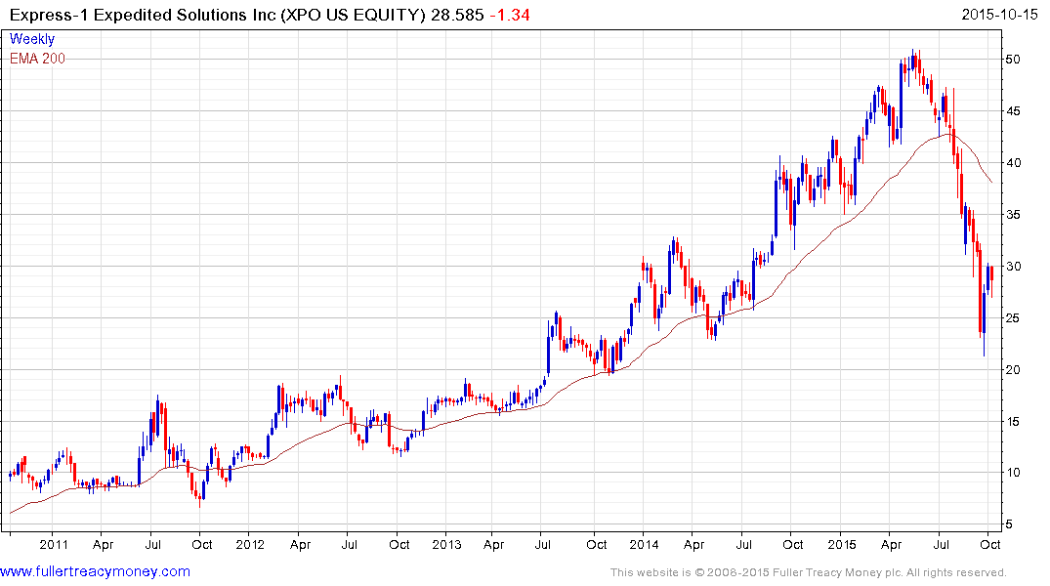Image resolution: width=1050 pixels, height=586 pixels.
Task: Click the 2011 year label on time axis
Action: [x=54, y=544]
